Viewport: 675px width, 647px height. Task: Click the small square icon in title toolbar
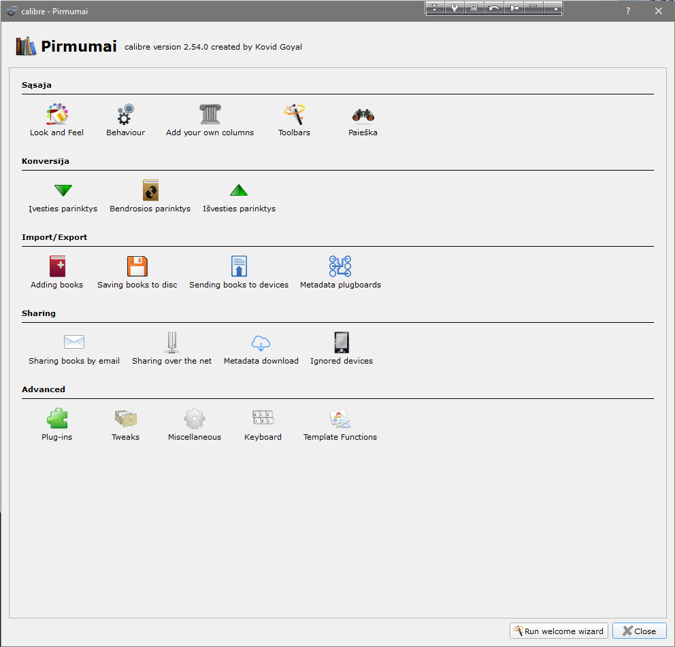coord(553,7)
